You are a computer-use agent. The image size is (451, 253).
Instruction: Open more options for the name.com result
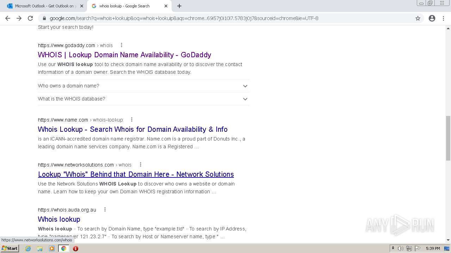pyautogui.click(x=132, y=119)
